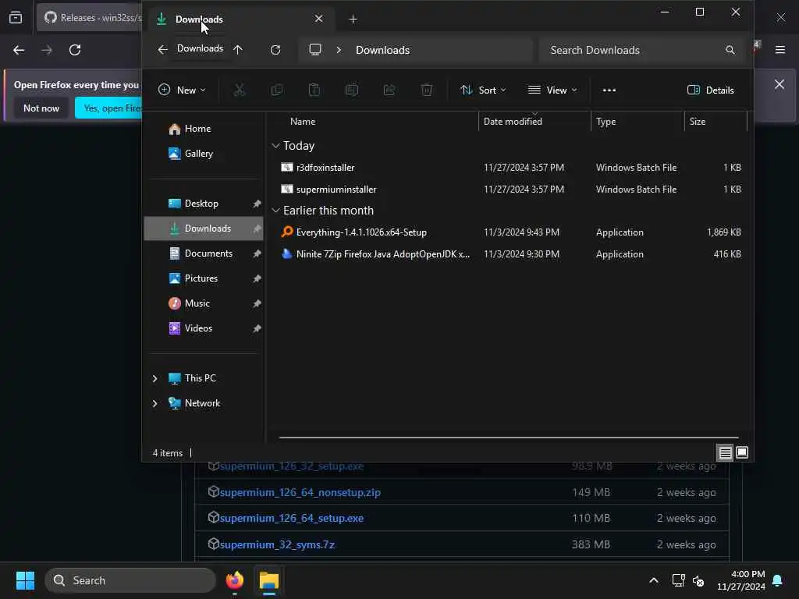799x599 pixels.
Task: Open the Windows Start menu
Action: (x=25, y=580)
